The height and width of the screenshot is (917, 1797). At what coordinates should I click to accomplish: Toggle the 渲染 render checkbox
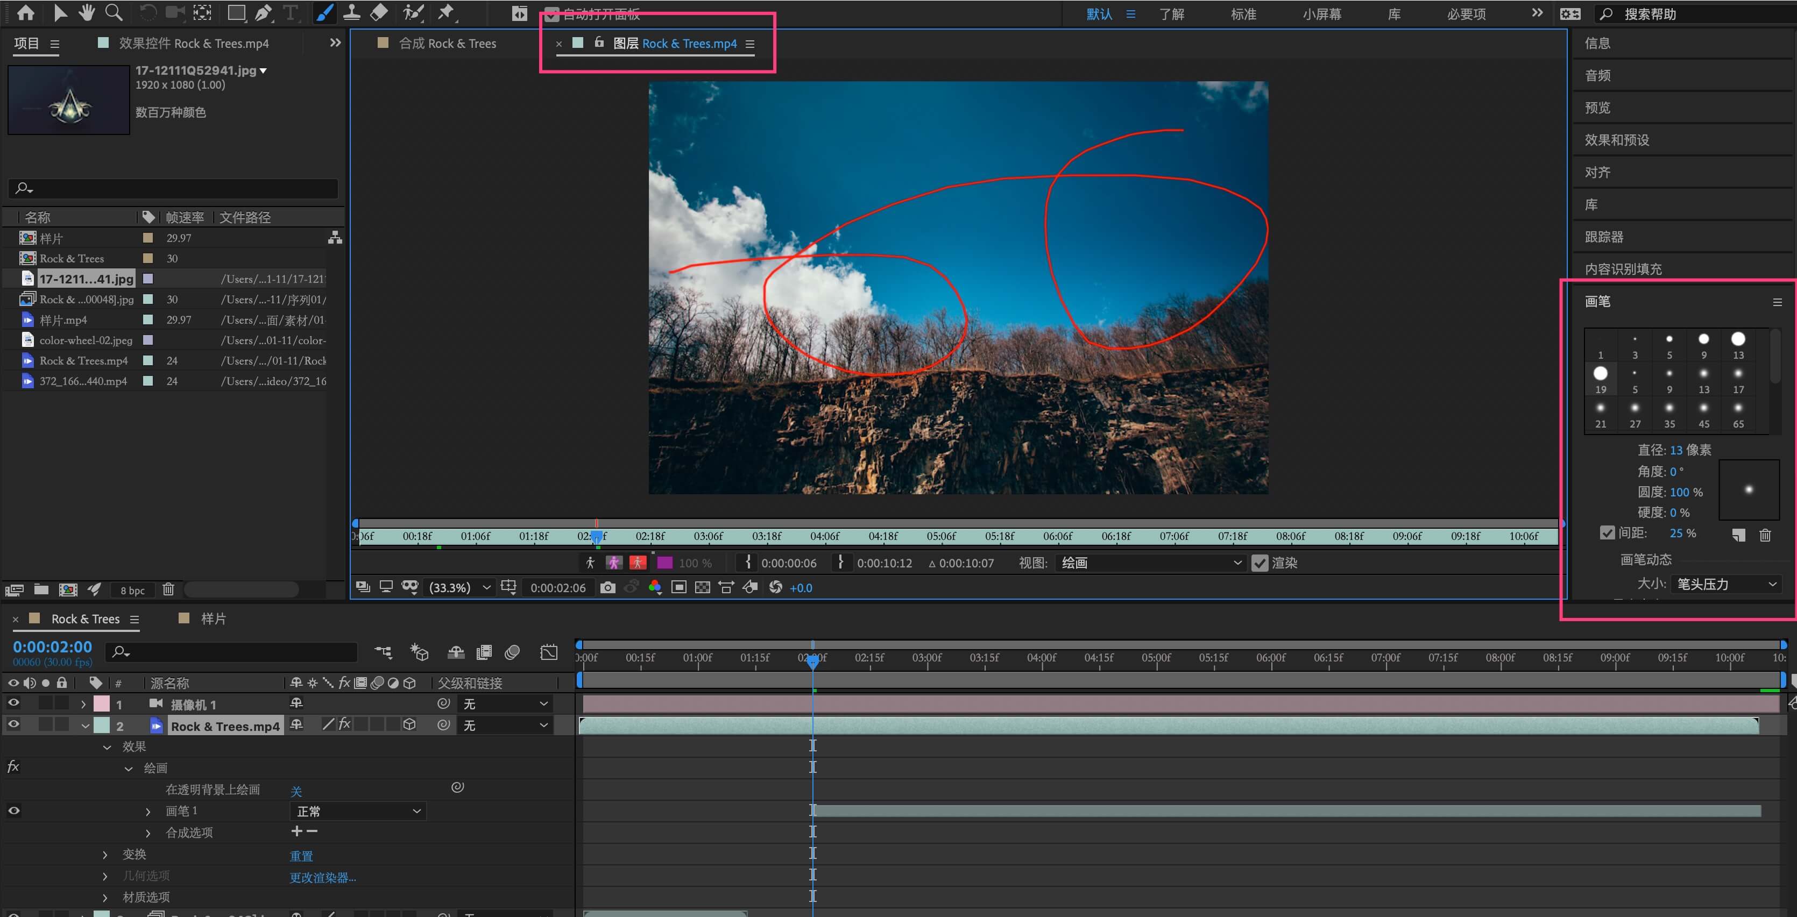pos(1259,563)
